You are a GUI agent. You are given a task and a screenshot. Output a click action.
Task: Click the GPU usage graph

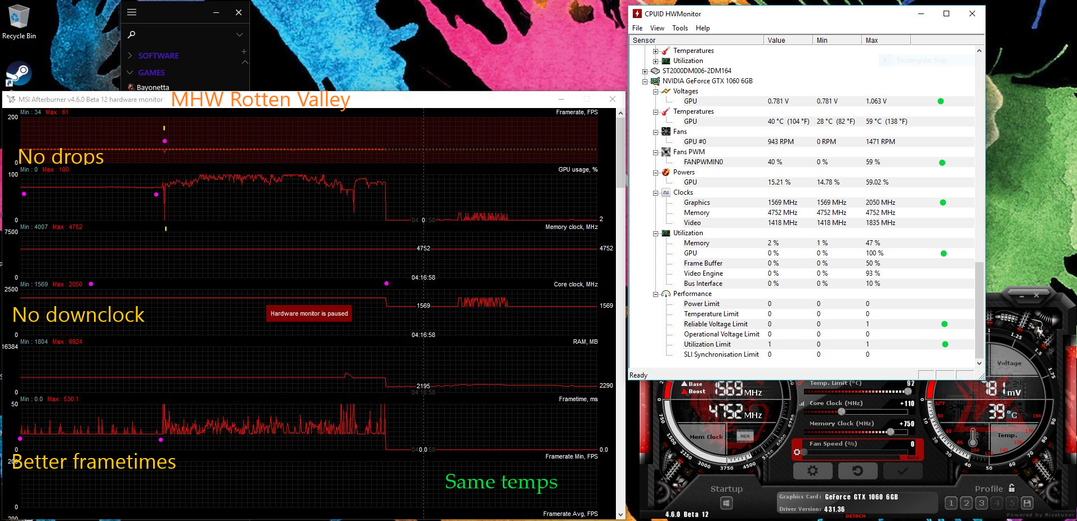point(309,197)
